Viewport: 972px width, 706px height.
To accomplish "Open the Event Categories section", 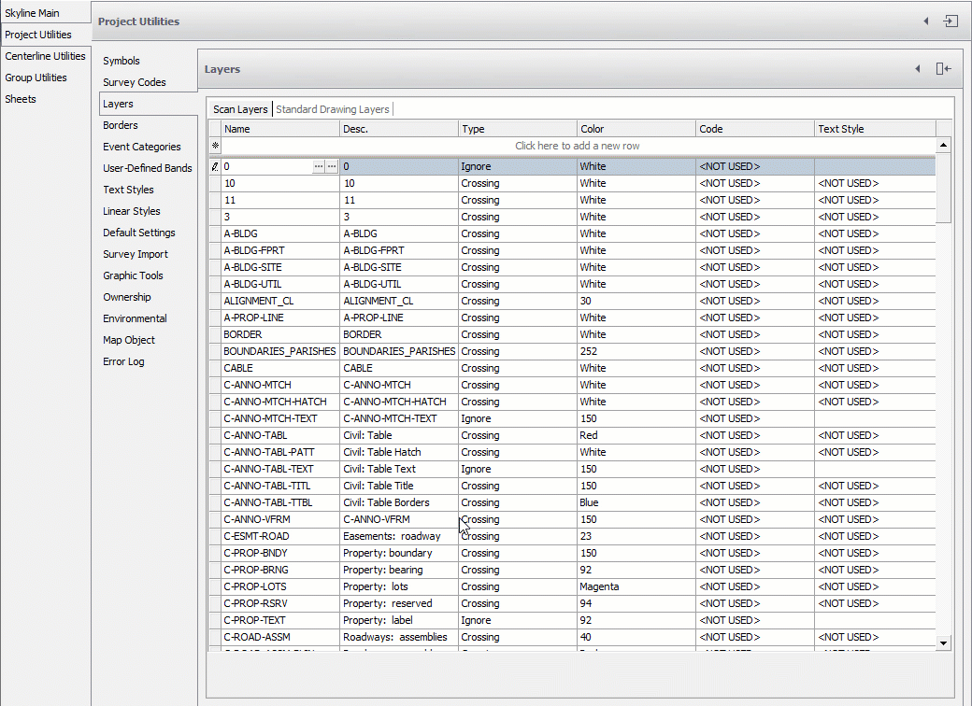I will pos(142,147).
